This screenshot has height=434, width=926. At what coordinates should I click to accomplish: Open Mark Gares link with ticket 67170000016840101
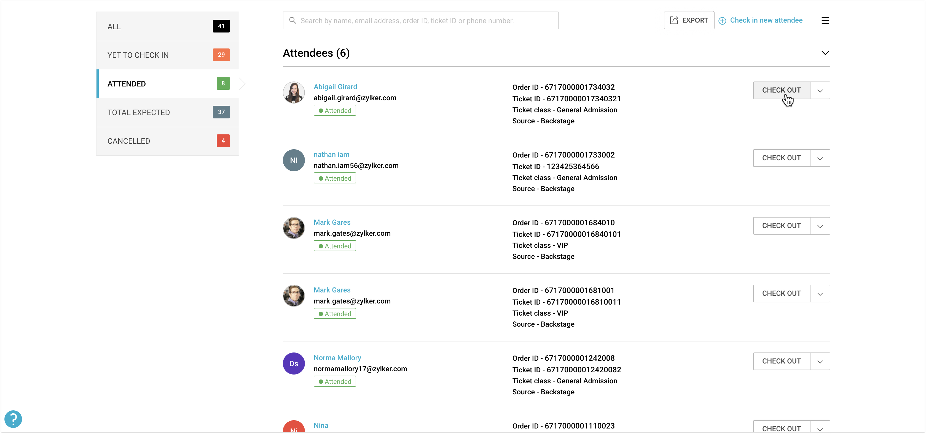[332, 223]
